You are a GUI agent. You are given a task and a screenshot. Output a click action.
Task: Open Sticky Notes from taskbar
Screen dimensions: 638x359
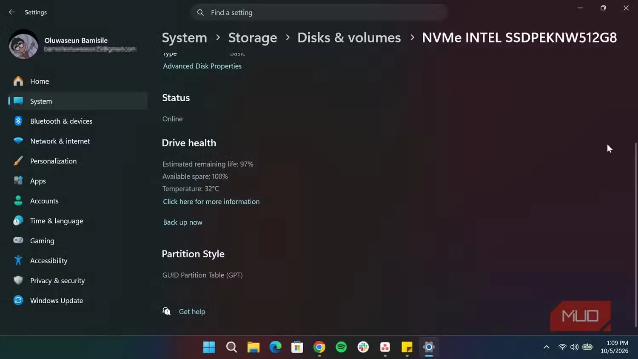click(x=407, y=347)
